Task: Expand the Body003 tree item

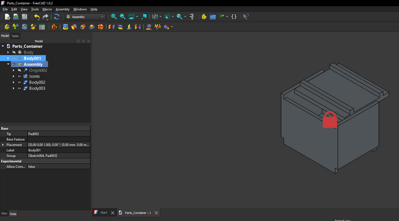Action: [x=13, y=88]
